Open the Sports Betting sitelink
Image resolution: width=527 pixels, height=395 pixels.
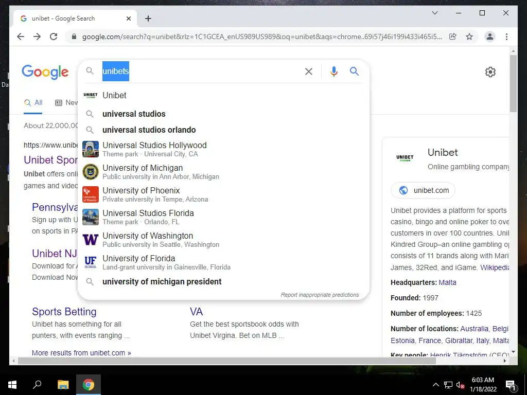pyautogui.click(x=64, y=312)
